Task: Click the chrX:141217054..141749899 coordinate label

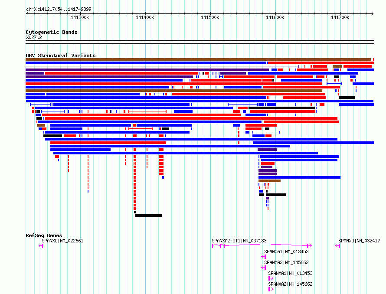Action: coord(59,9)
